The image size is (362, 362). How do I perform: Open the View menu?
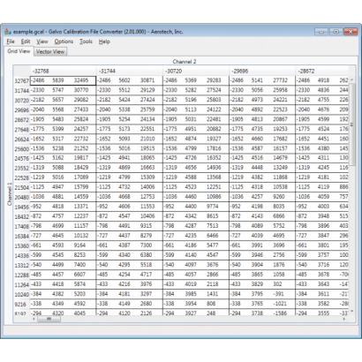(x=42, y=41)
